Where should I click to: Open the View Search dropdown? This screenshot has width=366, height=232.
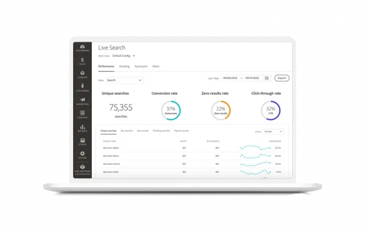(x=124, y=80)
